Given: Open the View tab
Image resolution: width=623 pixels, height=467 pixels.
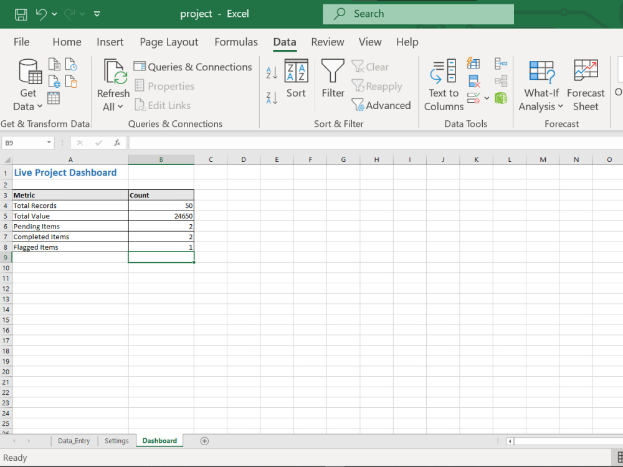Looking at the screenshot, I should coord(370,42).
